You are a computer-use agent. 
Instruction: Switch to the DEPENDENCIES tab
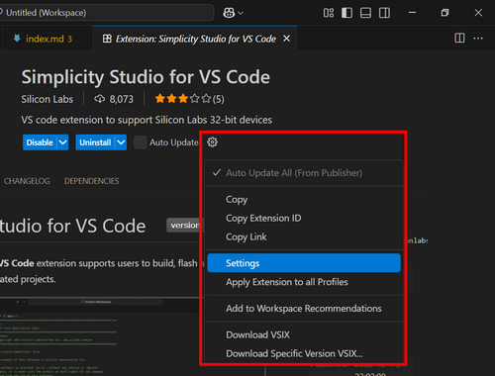coord(92,181)
